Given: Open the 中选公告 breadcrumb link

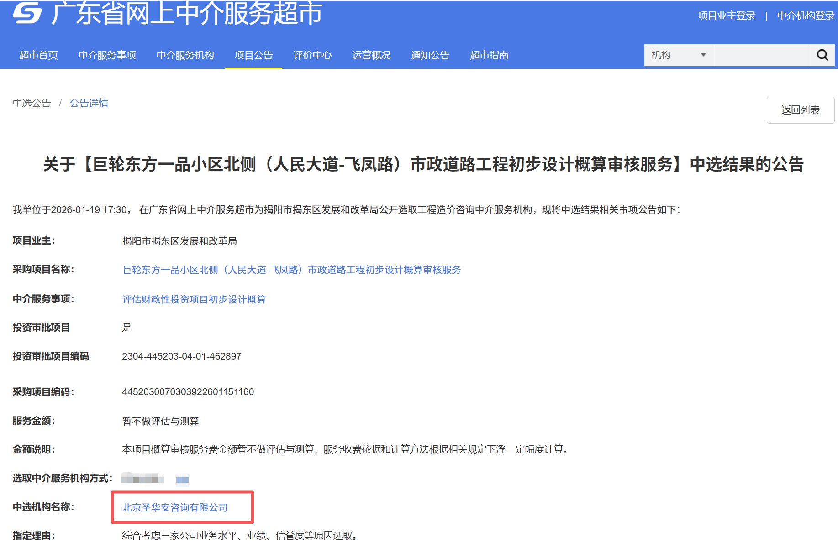Looking at the screenshot, I should (31, 103).
